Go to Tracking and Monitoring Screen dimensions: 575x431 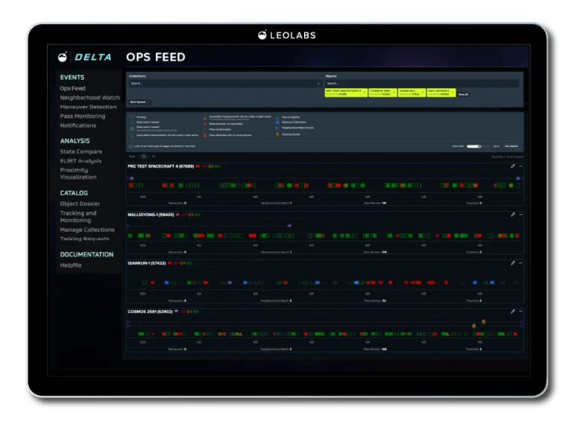point(78,216)
